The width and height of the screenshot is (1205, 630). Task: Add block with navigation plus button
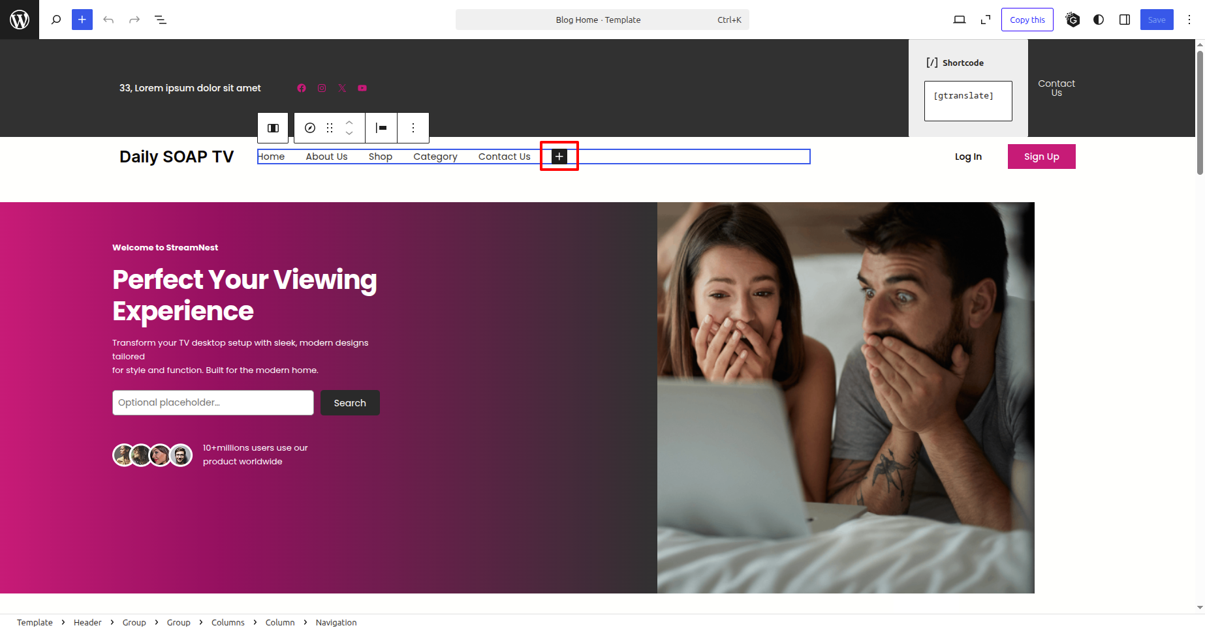click(x=559, y=157)
